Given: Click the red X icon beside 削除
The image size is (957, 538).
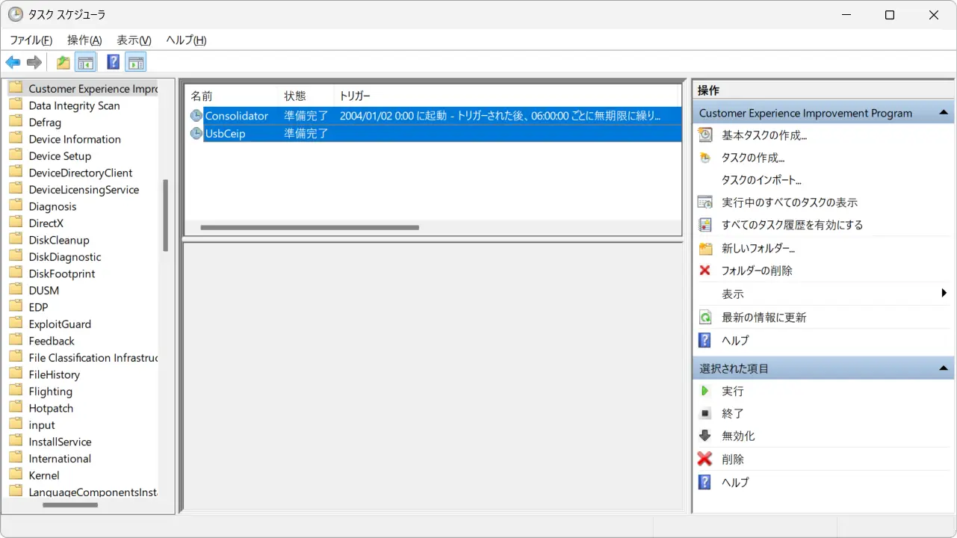Looking at the screenshot, I should 704,459.
